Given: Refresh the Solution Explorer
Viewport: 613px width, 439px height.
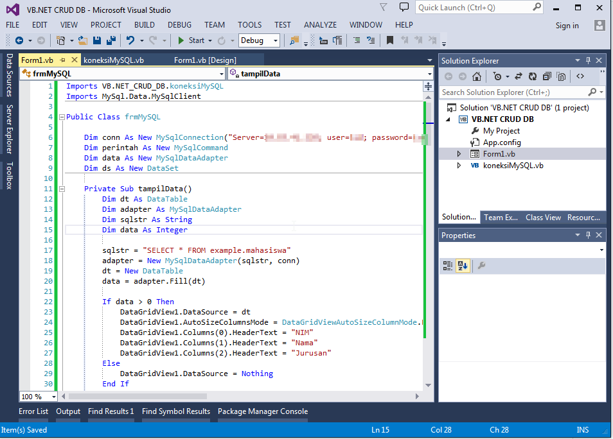Looking at the screenshot, I should coord(533,76).
